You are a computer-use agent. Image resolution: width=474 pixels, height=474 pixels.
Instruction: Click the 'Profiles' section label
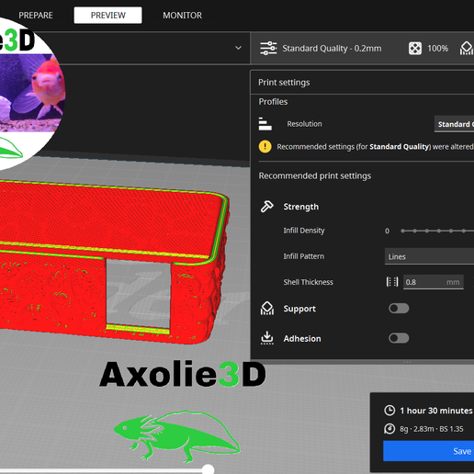(273, 102)
